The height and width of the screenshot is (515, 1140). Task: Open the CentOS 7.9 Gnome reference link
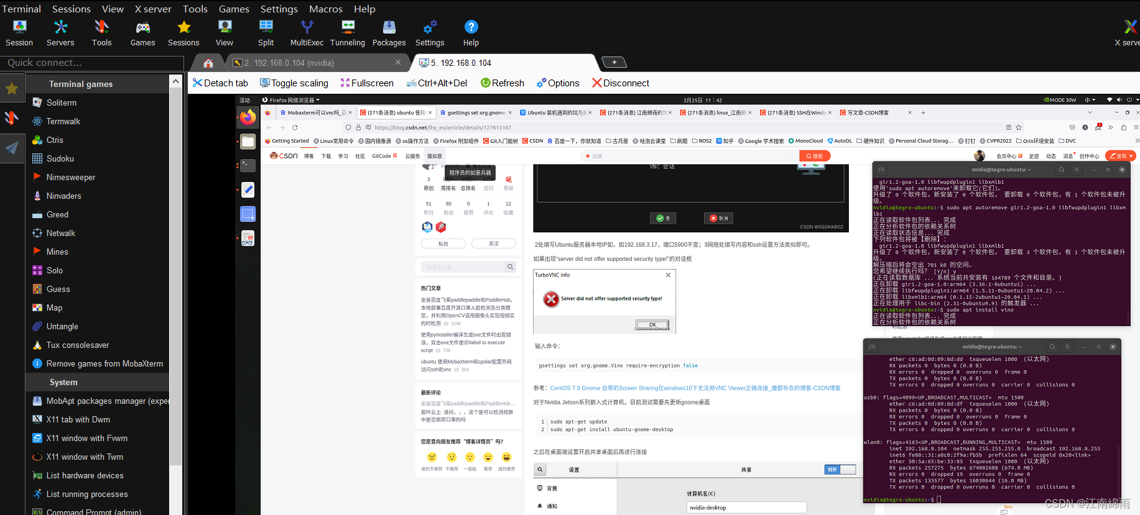(x=695, y=388)
